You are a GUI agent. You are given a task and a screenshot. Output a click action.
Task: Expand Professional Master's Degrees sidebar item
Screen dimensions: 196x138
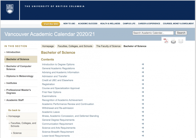tap(18, 92)
